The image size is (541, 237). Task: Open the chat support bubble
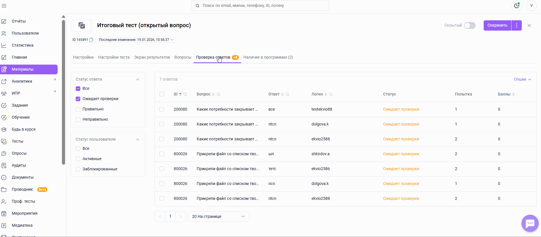tap(530, 223)
